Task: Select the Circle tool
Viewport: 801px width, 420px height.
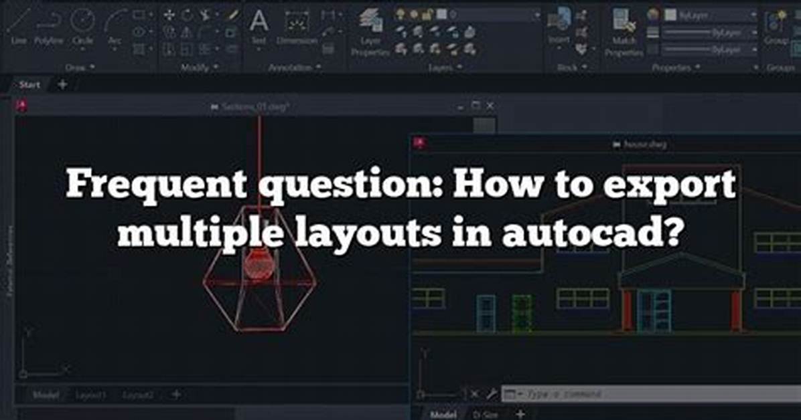Action: pyautogui.click(x=83, y=25)
